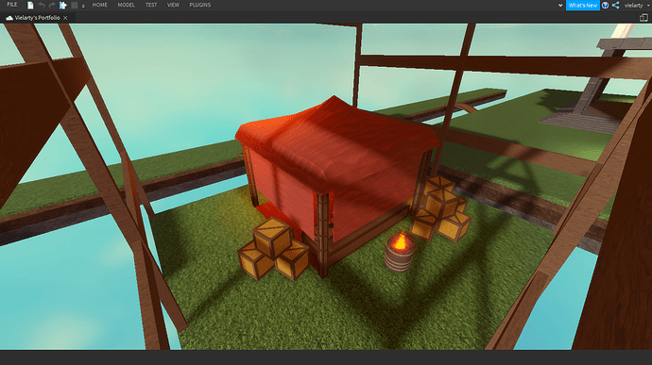Switch to the HOME ribbon tab

coord(100,5)
